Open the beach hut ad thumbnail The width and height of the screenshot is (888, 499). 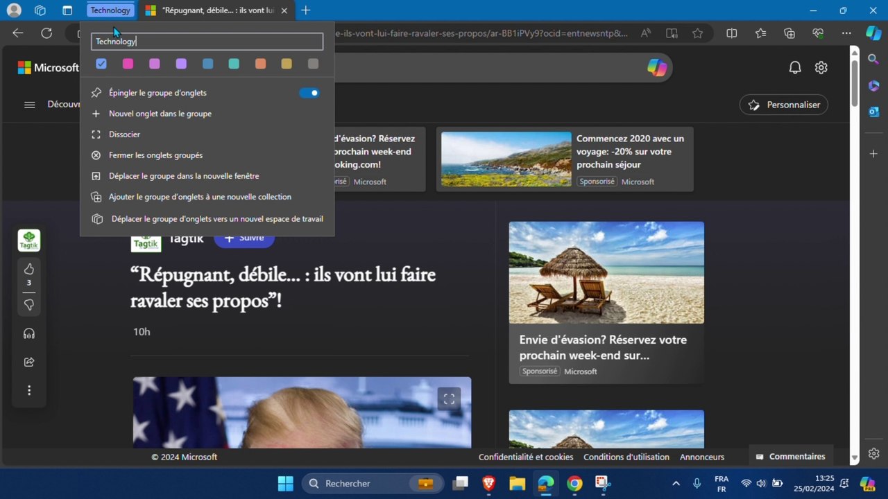click(606, 272)
